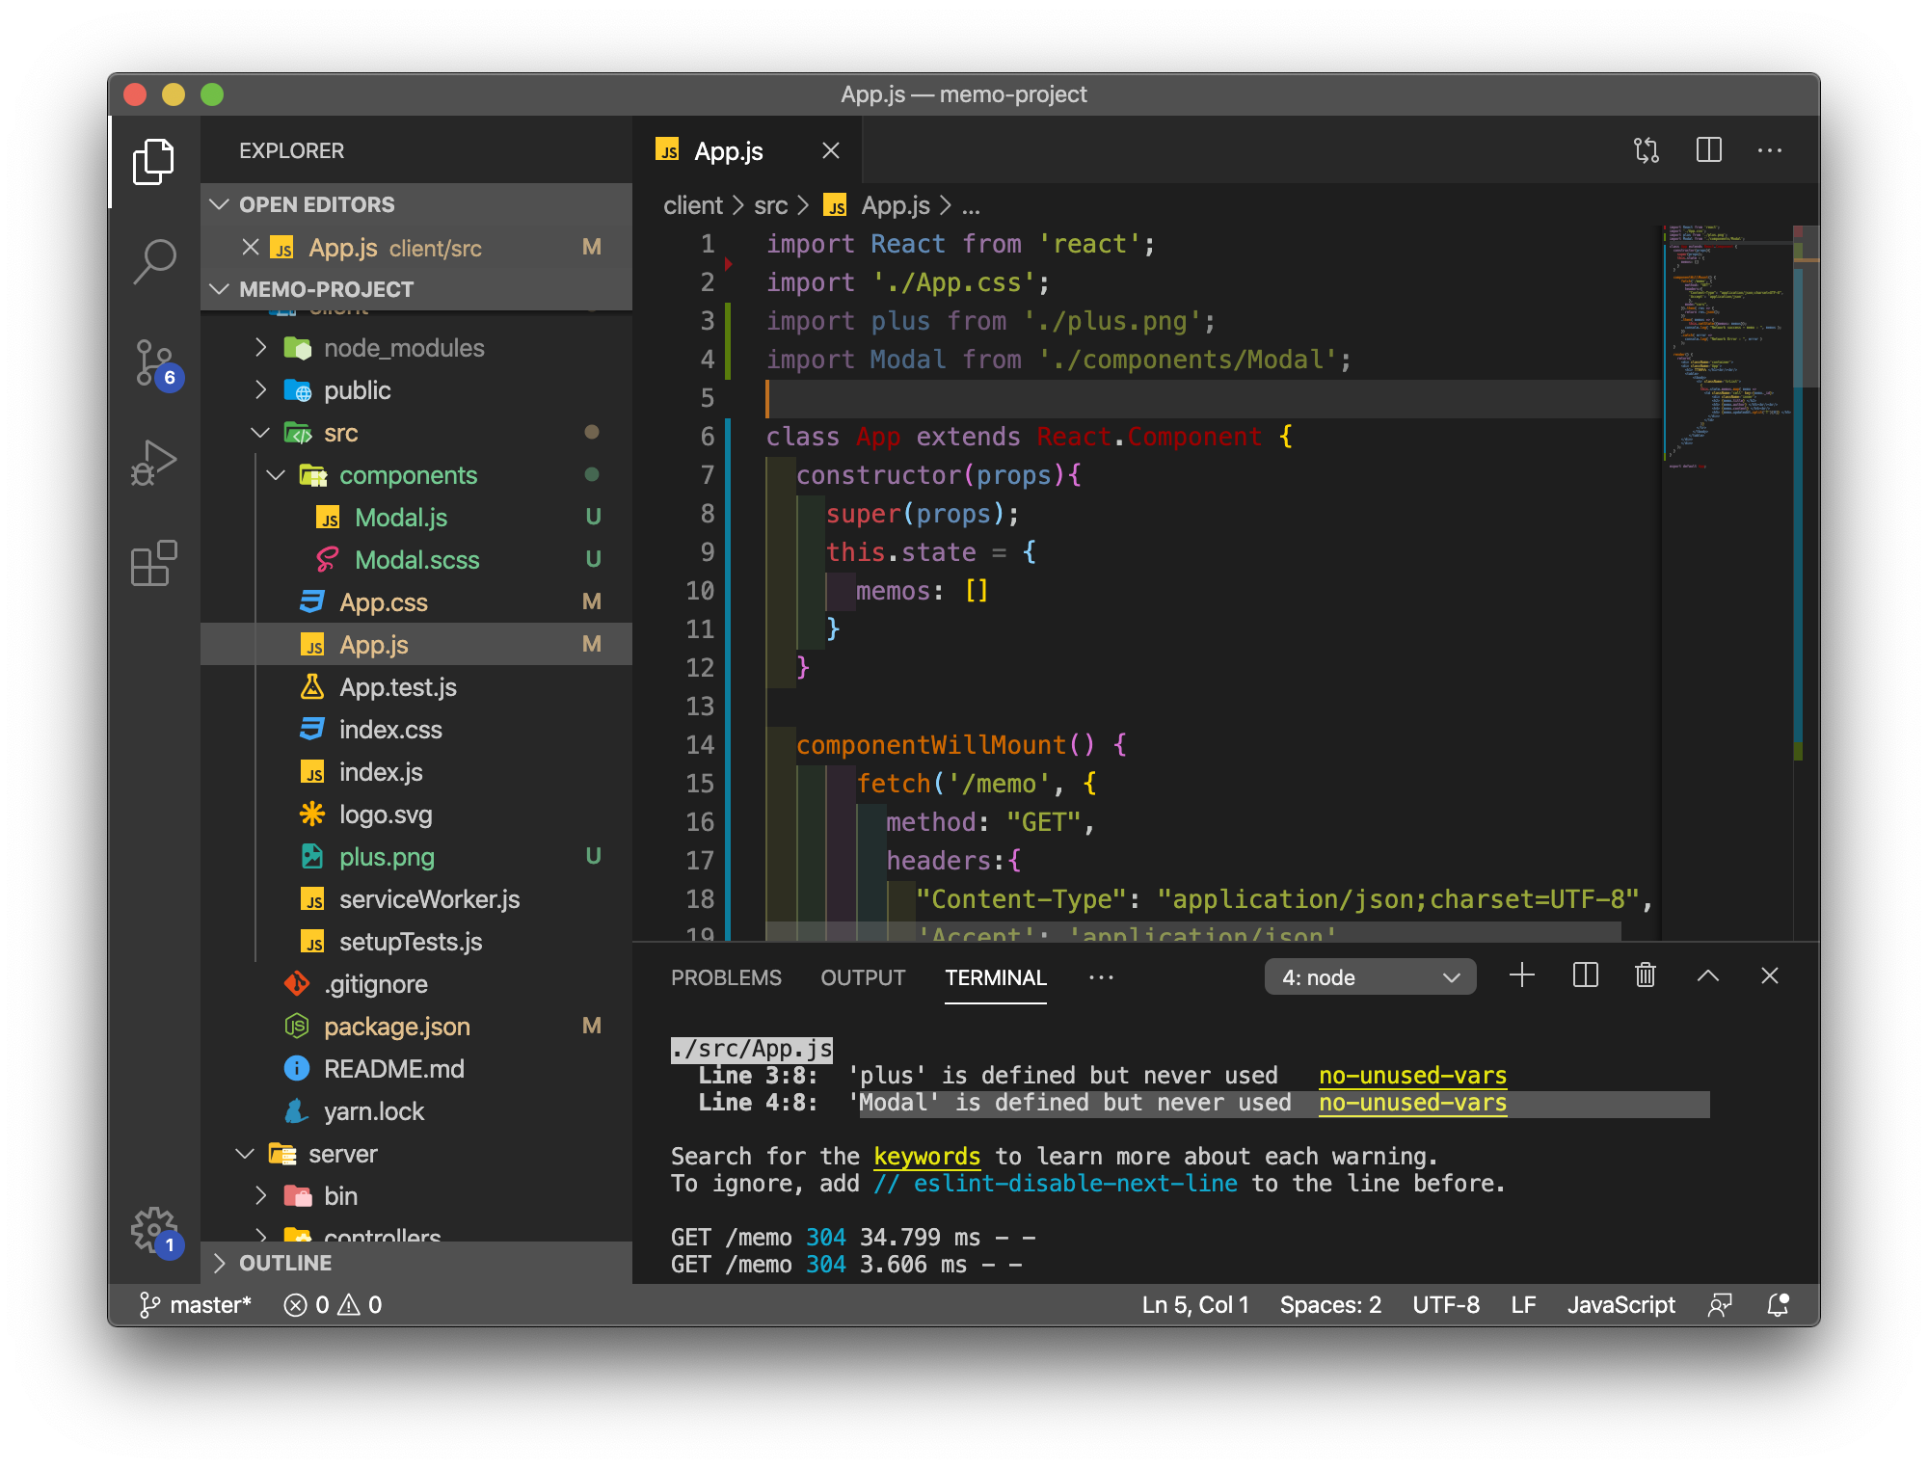Kill terminal with the trash icon
This screenshot has width=1928, height=1469.
[1646, 975]
